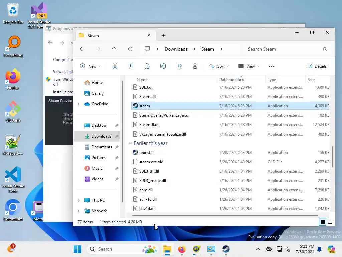Open the See more ellipsis menu
342x257 pixels.
coord(271,66)
